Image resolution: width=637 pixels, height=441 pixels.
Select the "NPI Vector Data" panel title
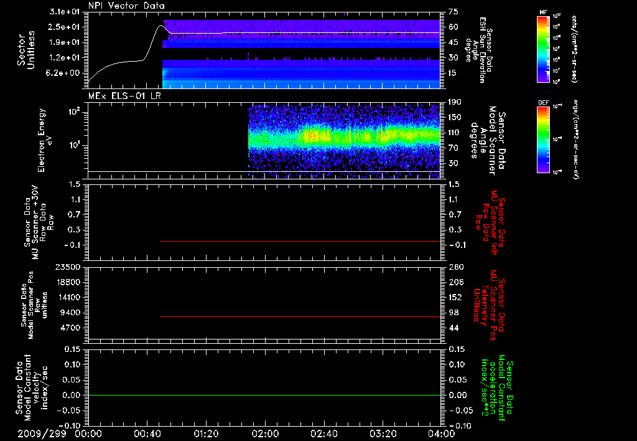(126, 6)
